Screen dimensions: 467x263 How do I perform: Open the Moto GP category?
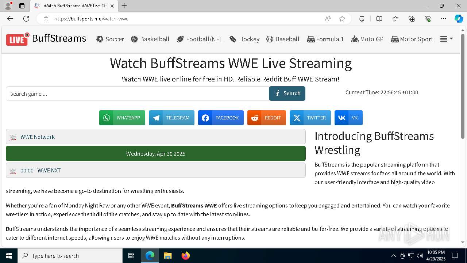click(367, 39)
